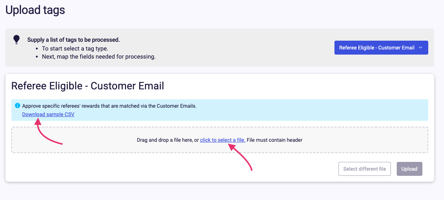Click the Upload button
Image resolution: width=444 pixels, height=200 pixels.
click(409, 169)
